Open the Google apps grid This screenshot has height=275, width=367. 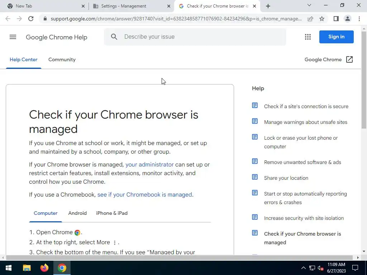pyautogui.click(x=308, y=37)
